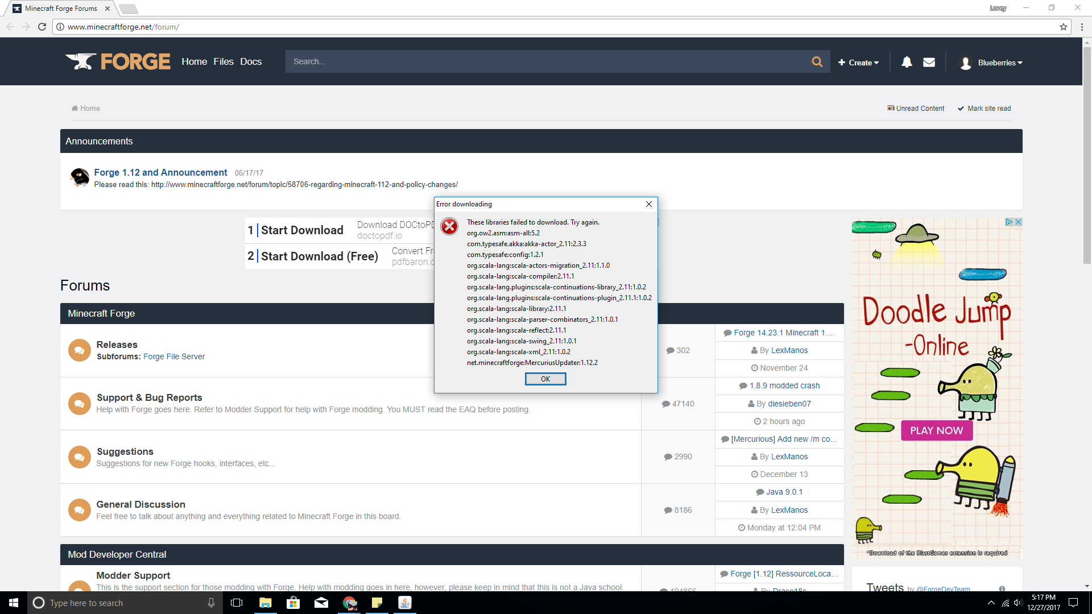Open the Suggestions forum
The image size is (1092, 614).
(x=125, y=451)
